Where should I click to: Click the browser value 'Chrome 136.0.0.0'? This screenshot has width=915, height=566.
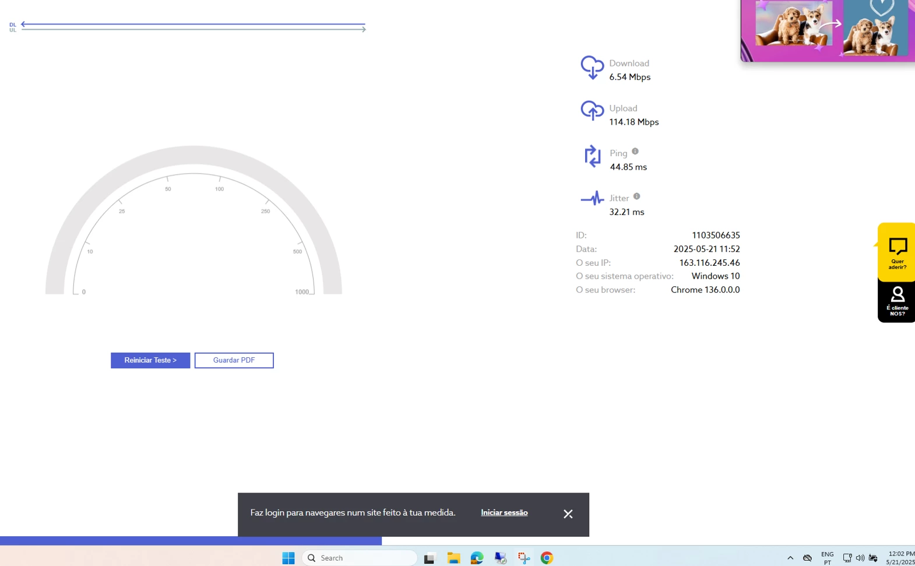click(705, 290)
